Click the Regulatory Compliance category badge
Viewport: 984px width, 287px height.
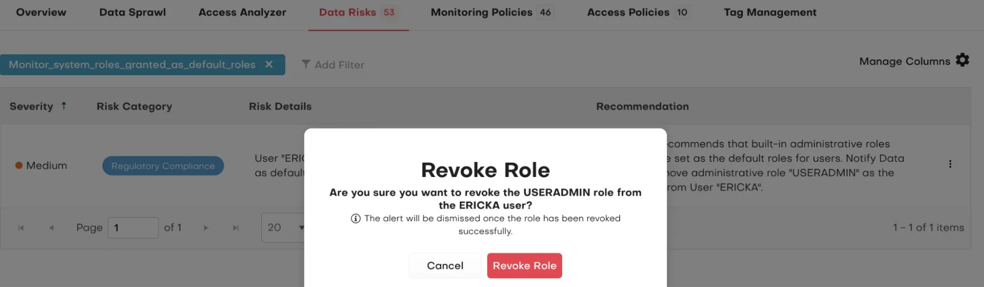pyautogui.click(x=162, y=166)
